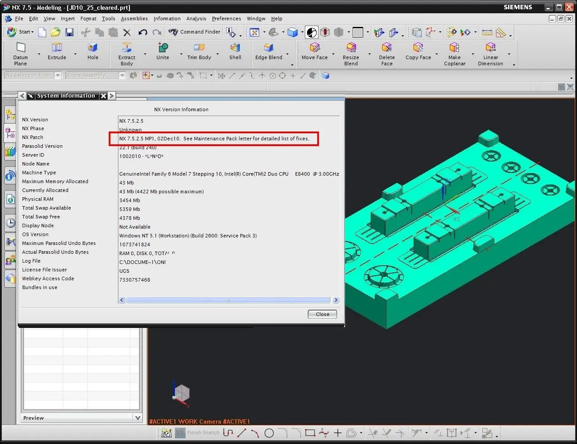Select the Move Face tool
Screen dimensions: 577x444
click(315, 52)
